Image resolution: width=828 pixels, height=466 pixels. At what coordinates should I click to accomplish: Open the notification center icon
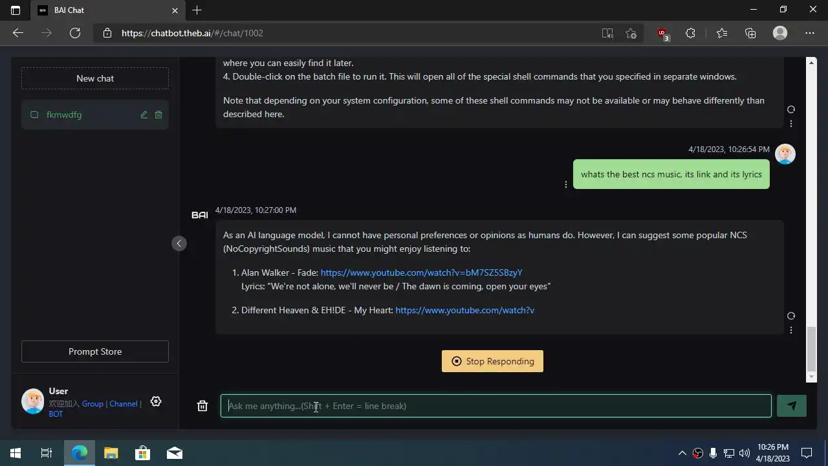tap(807, 453)
